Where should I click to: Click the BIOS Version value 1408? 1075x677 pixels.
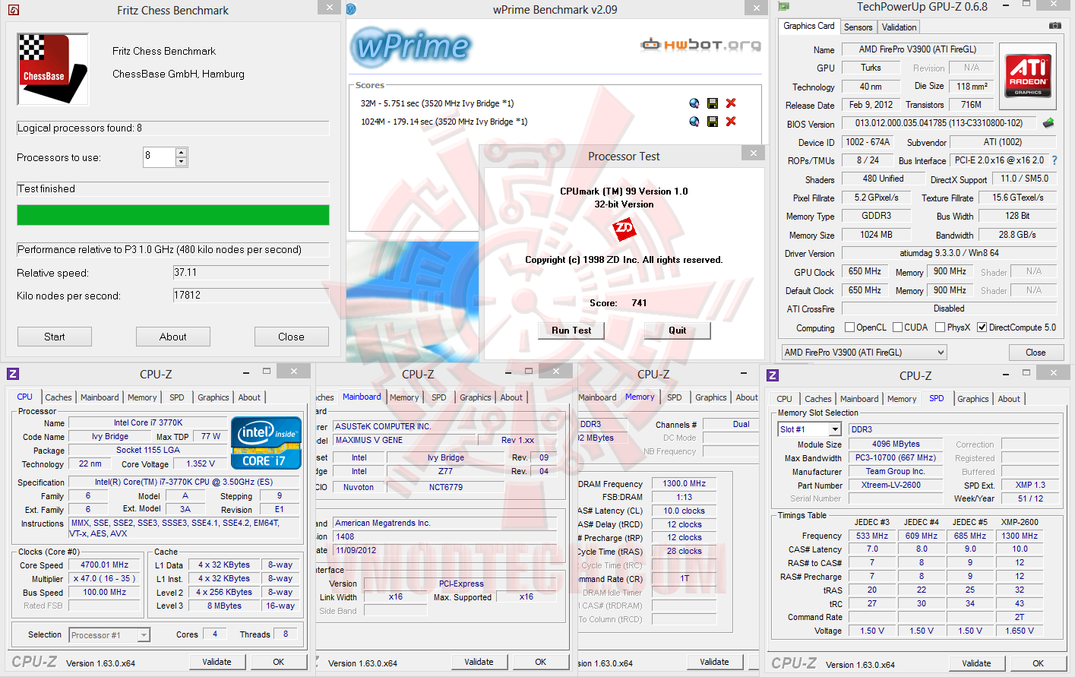(x=445, y=536)
